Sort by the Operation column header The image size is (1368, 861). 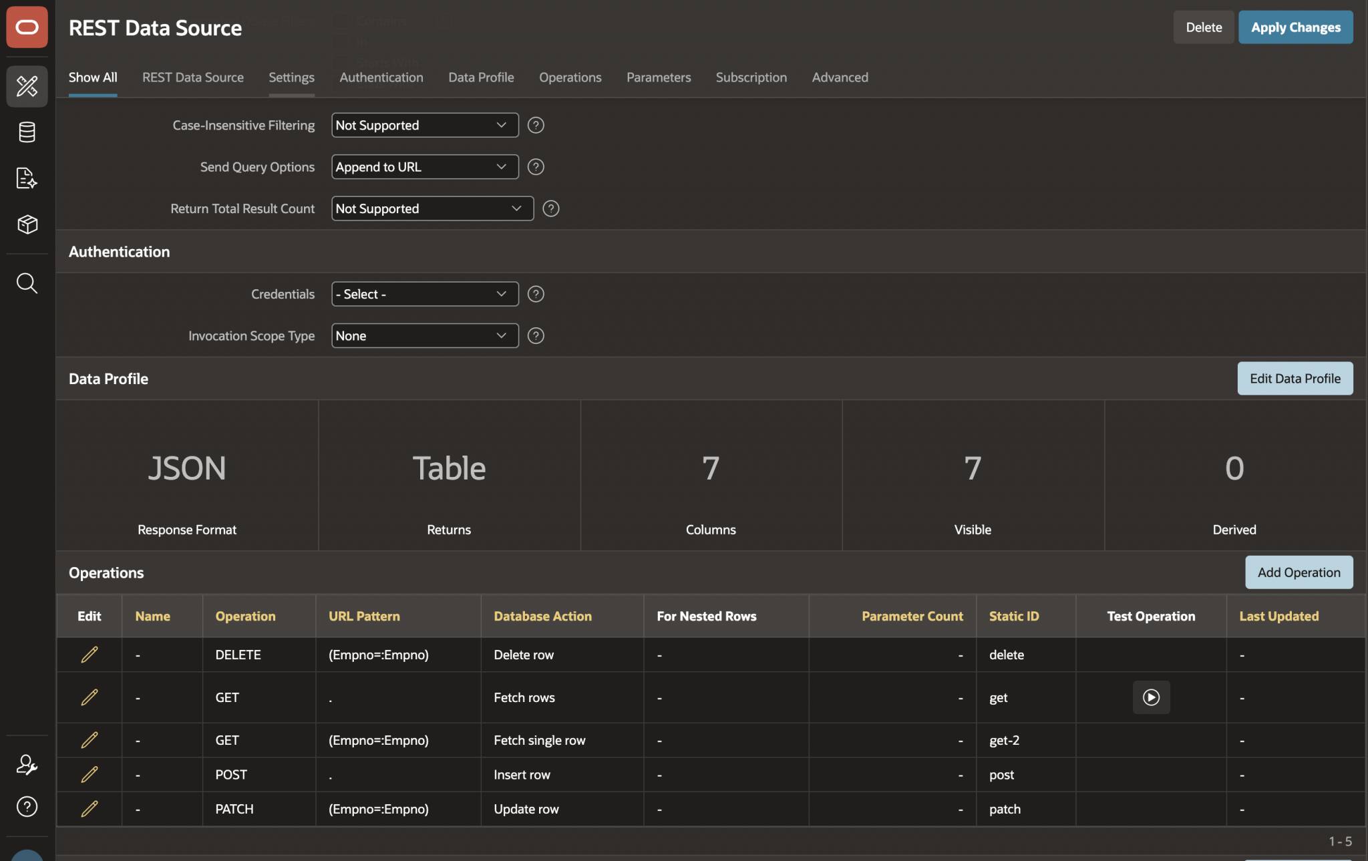(245, 616)
